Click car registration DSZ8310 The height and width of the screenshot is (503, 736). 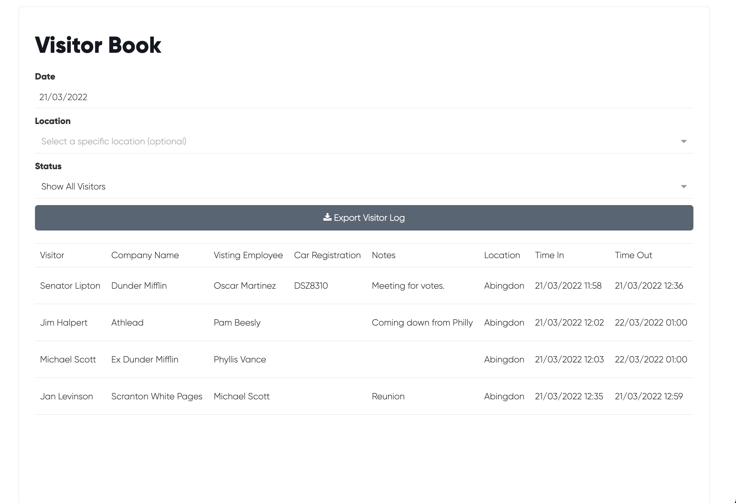pyautogui.click(x=311, y=286)
